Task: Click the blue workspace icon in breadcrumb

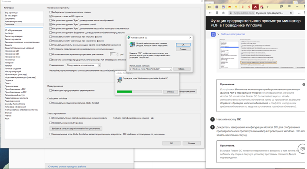Action: coord(213,34)
